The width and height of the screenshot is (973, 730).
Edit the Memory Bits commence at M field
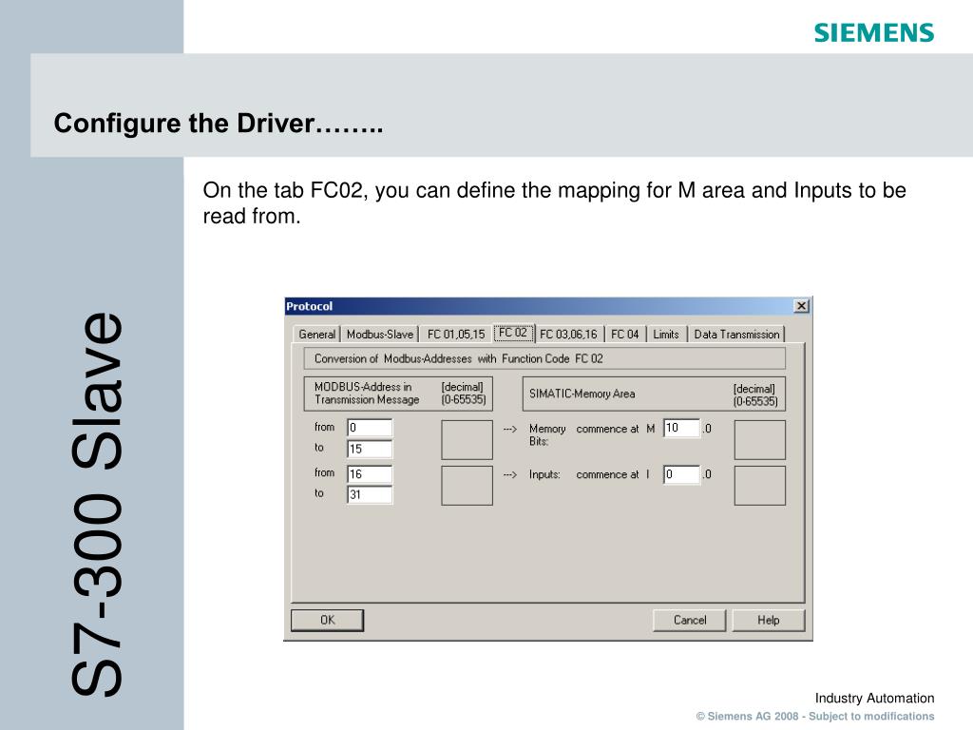(x=682, y=428)
